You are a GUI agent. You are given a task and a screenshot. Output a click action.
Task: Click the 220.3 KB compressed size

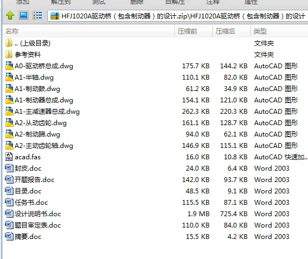click(234, 111)
